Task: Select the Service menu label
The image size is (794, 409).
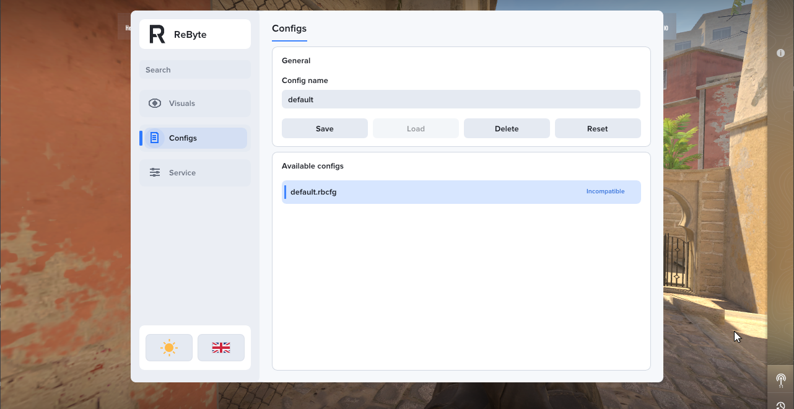Action: coord(182,173)
